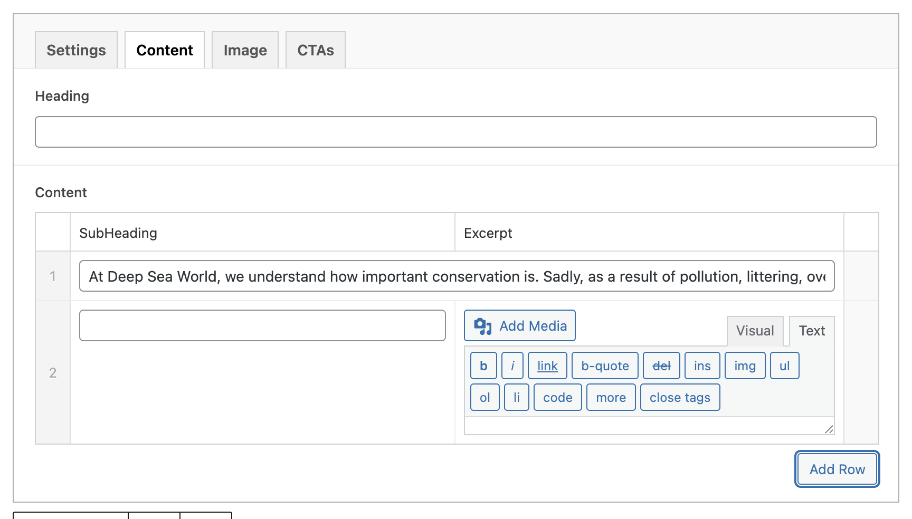
Task: Select the Content tab
Action: point(165,50)
